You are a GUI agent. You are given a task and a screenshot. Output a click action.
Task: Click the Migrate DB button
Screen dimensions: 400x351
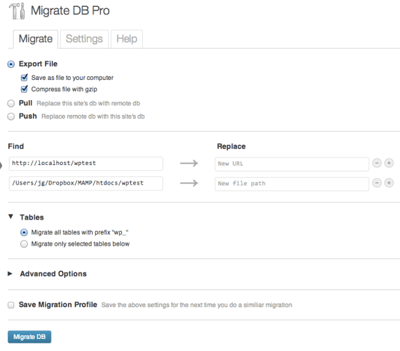(x=29, y=337)
